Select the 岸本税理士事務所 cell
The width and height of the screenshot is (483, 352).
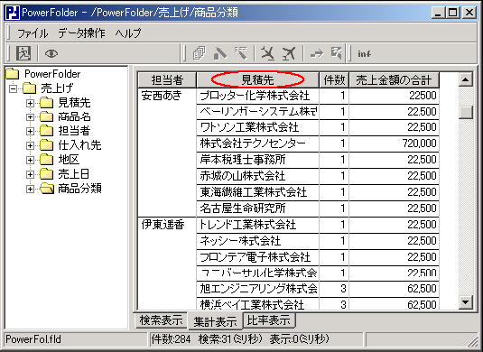pyautogui.click(x=257, y=160)
